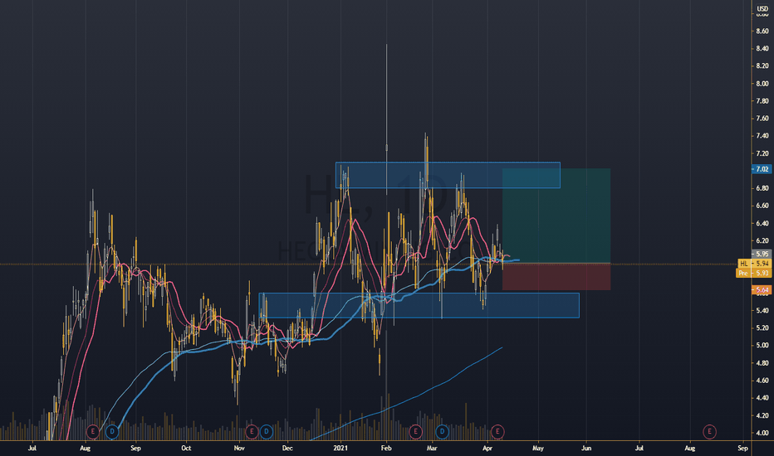Select the red stop-loss zone of the long position
The height and width of the screenshot is (456, 774).
[556, 277]
